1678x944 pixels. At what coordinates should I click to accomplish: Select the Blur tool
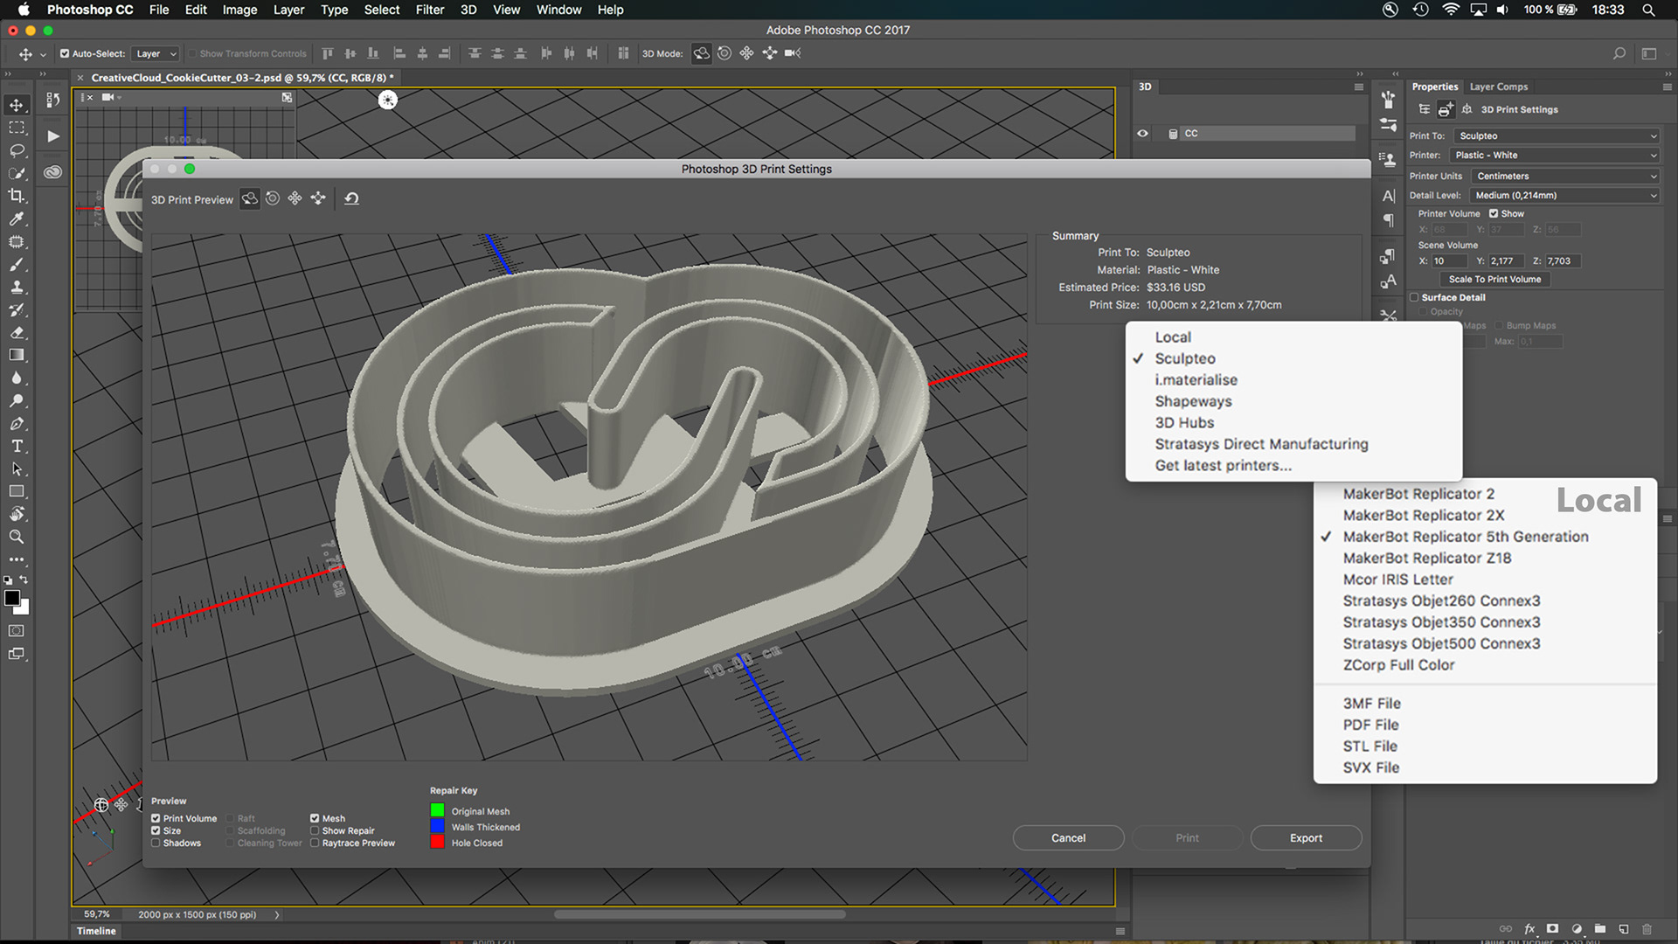click(x=17, y=378)
